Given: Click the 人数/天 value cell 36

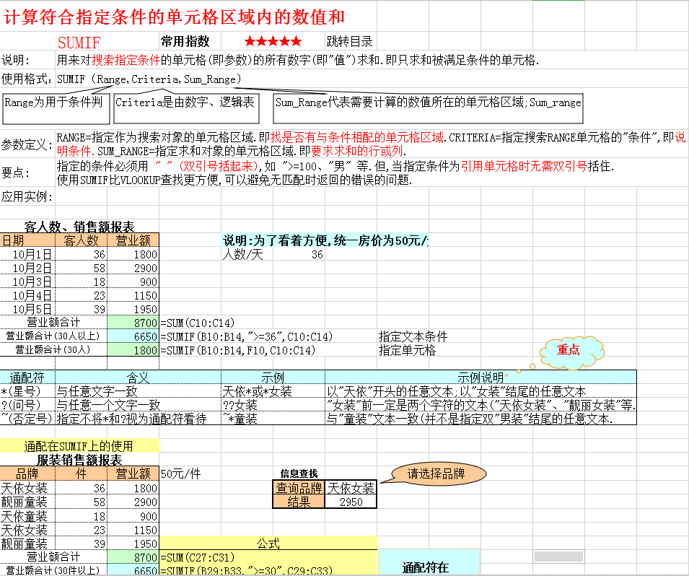Looking at the screenshot, I should [299, 254].
